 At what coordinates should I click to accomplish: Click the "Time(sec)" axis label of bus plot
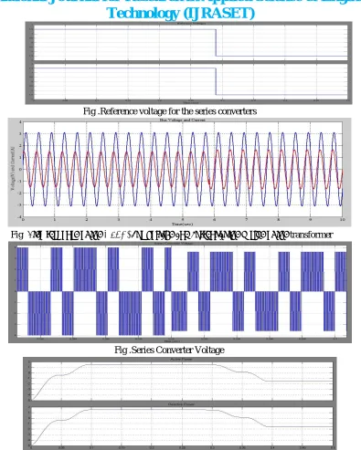pos(182,225)
